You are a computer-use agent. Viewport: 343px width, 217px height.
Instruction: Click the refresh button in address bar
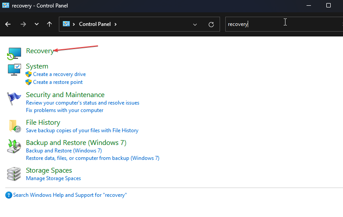(x=211, y=25)
